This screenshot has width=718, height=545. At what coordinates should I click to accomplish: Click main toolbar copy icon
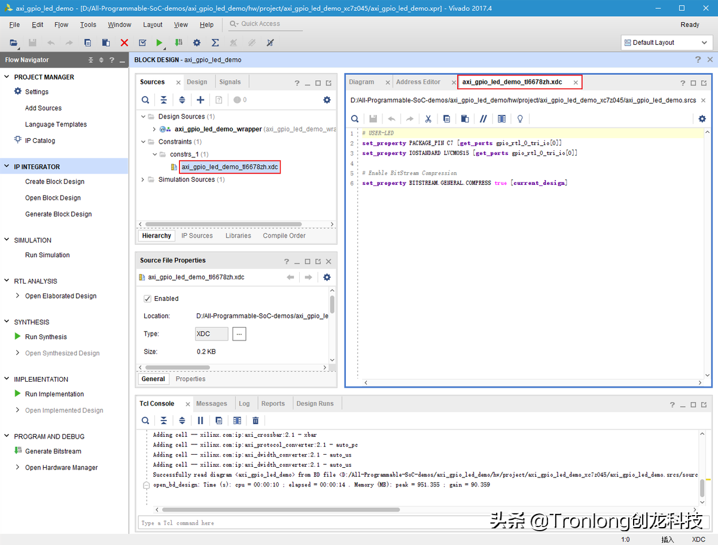pyautogui.click(x=88, y=42)
